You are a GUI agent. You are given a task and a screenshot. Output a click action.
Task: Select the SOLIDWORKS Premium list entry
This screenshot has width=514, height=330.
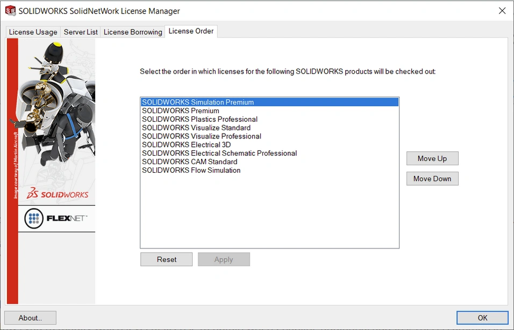(x=269, y=111)
